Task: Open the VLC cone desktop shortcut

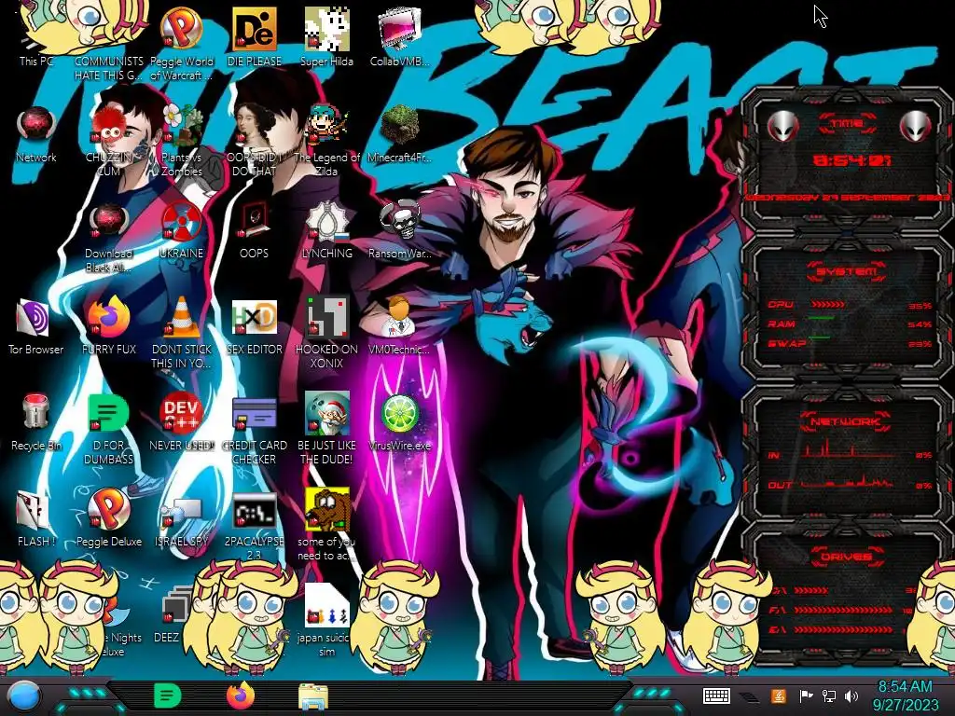Action: pos(182,333)
